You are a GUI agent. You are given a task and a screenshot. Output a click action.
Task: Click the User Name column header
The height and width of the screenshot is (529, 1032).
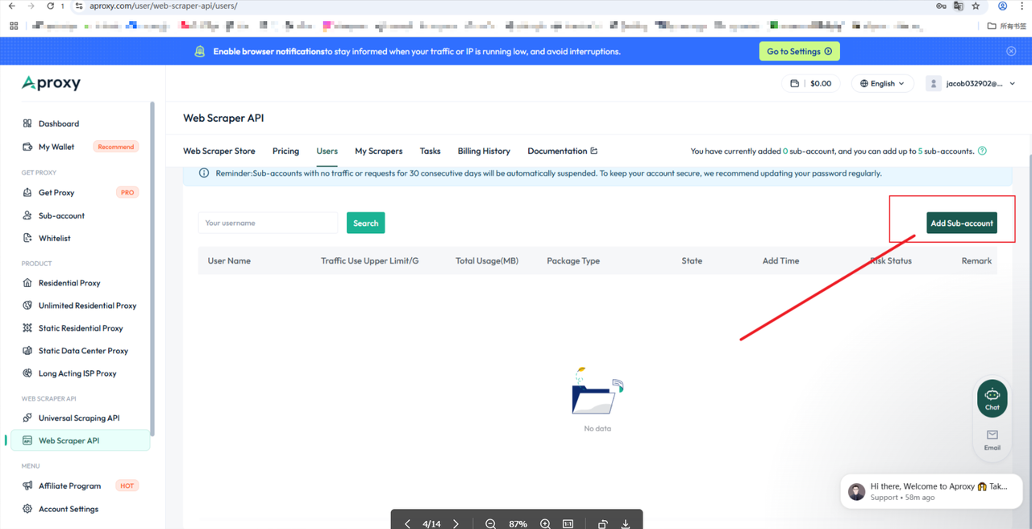tap(229, 260)
